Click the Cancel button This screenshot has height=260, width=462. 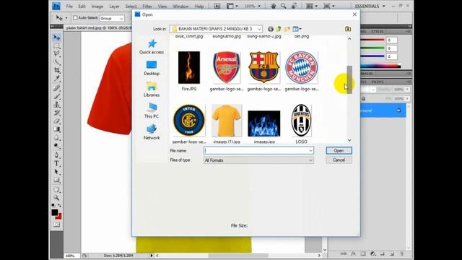[339, 160]
